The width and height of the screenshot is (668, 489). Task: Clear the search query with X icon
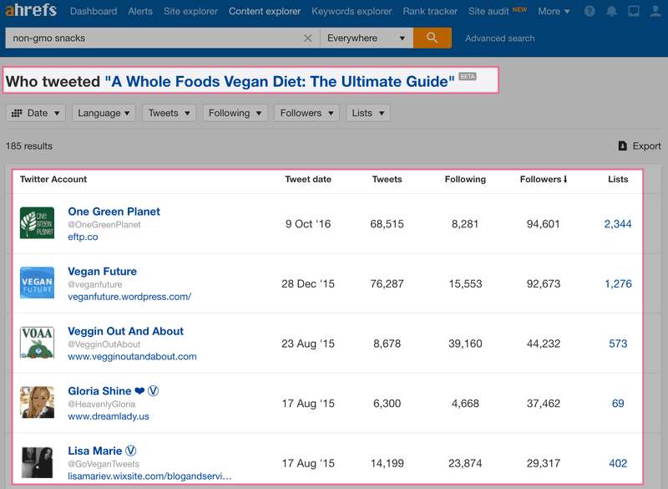(307, 38)
